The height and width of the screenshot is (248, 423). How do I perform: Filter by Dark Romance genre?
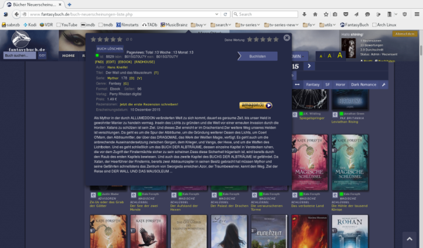point(363,85)
